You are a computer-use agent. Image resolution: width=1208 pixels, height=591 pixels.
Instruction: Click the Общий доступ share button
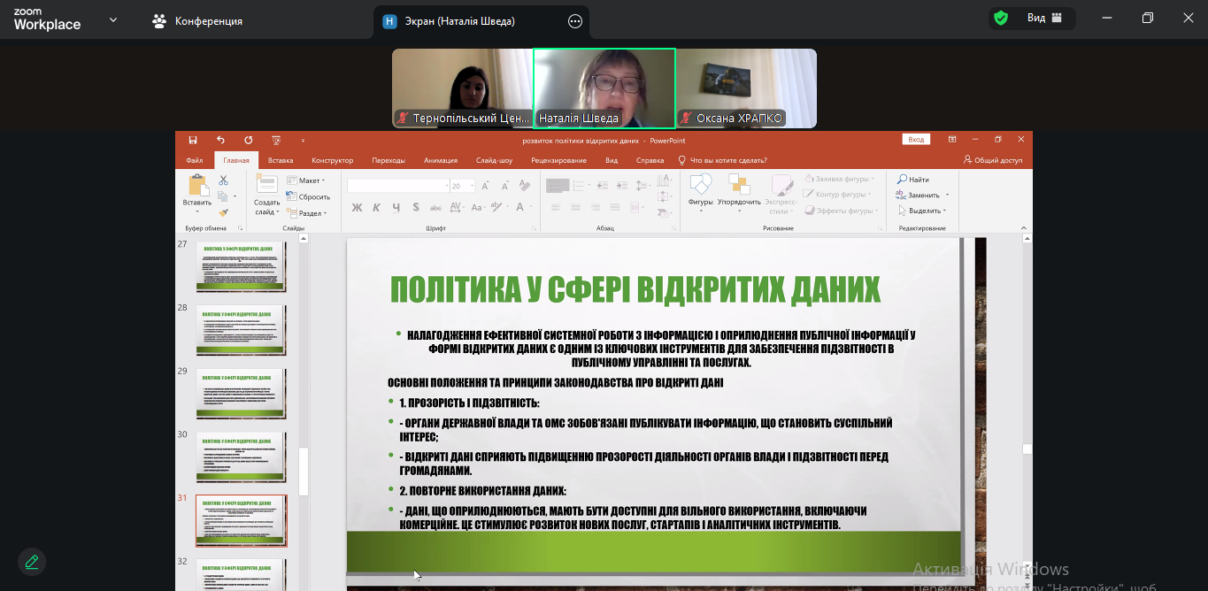[x=993, y=160]
